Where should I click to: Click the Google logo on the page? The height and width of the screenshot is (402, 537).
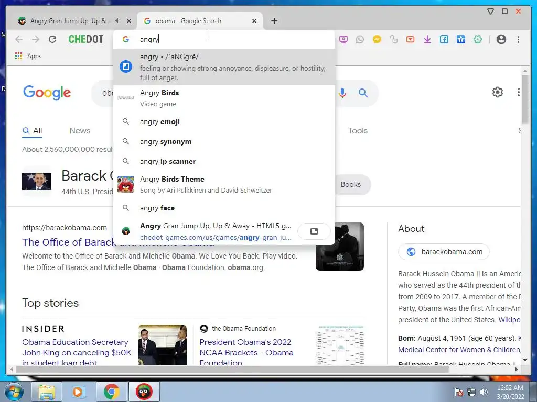47,93
